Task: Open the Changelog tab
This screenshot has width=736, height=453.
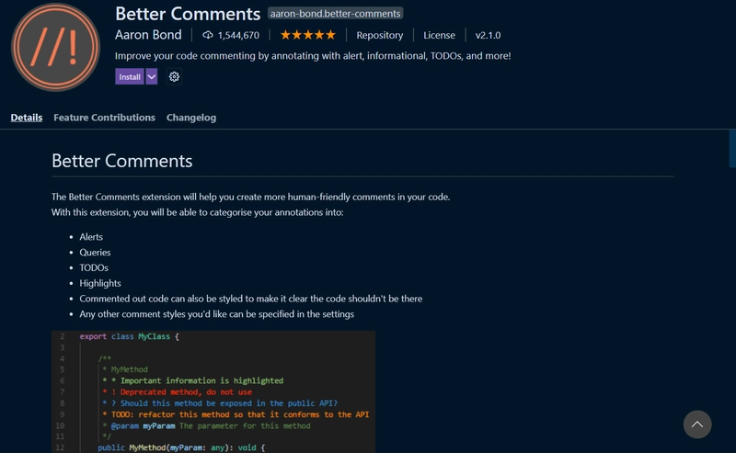Action: tap(191, 118)
